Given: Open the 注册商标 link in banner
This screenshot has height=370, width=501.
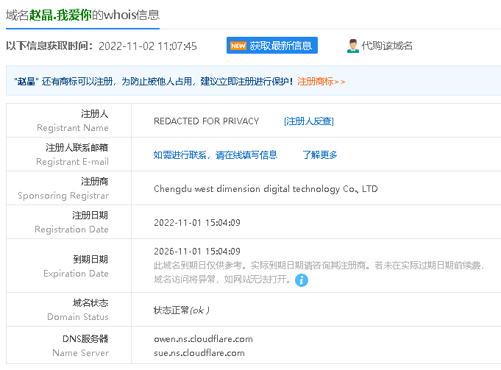Looking at the screenshot, I should [316, 81].
